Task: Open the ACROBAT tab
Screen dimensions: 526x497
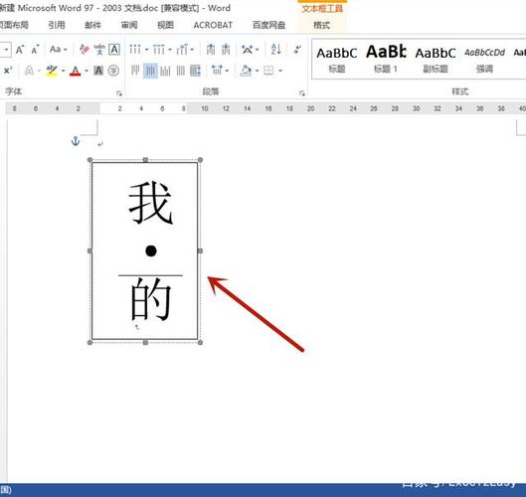Action: tap(213, 25)
